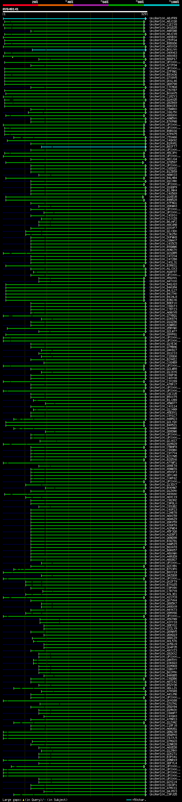The image size is (182, 802).
Task: Click hit label UniRef100_A9SB30
Action: tap(163, 37)
